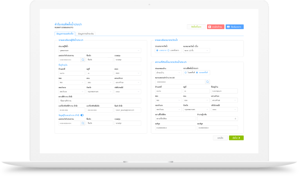Viewport: 299px width, 176px height.
Task: Click the white outlined button with green text
Action: [196, 27]
